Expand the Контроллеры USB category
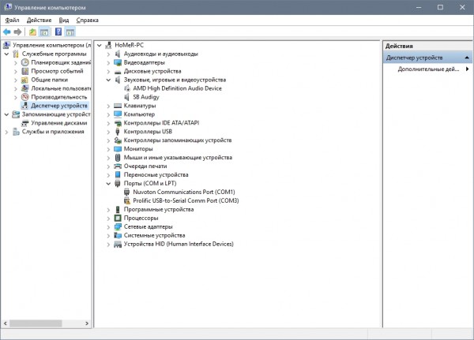The image size is (474, 340). [108, 132]
